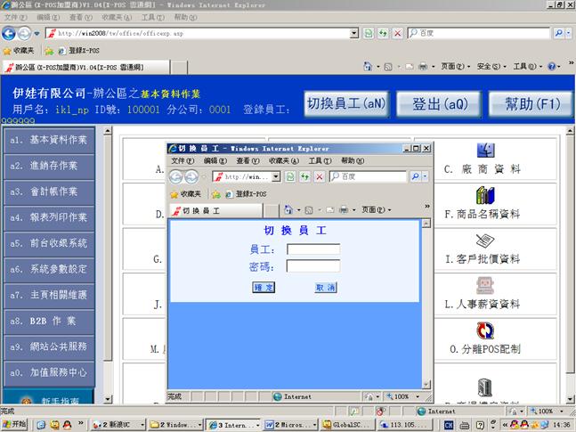The image size is (576, 432).
Task: Open the 收藏夹 menu in the main browser
Action: [112, 17]
